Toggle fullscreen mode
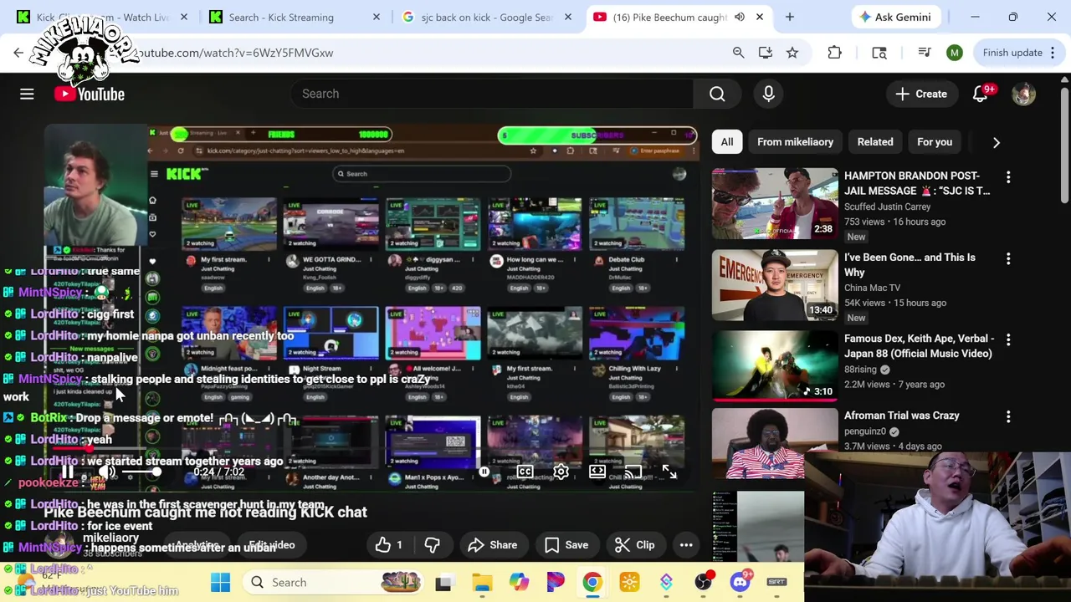 (x=669, y=472)
